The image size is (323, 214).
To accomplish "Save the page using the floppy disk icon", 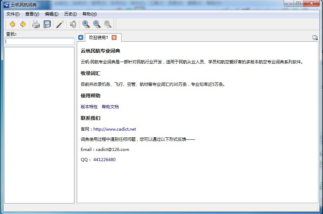I will click(x=47, y=24).
